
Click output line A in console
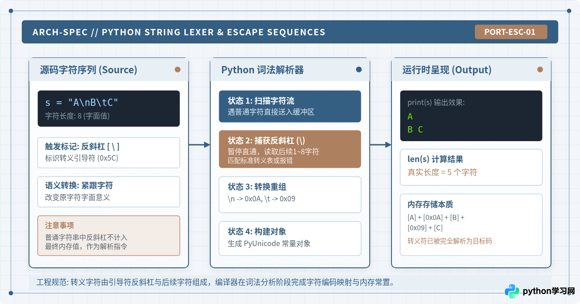coord(410,116)
